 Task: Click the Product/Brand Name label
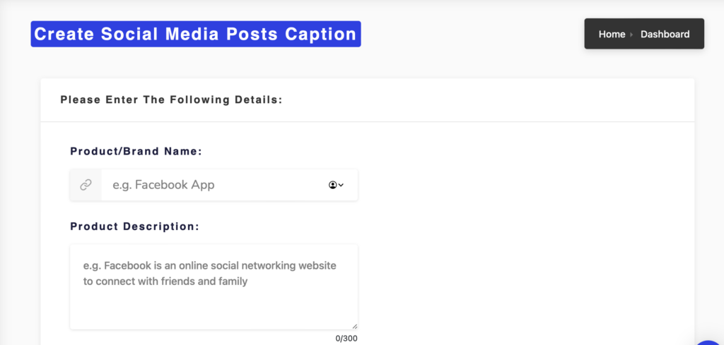pos(136,152)
